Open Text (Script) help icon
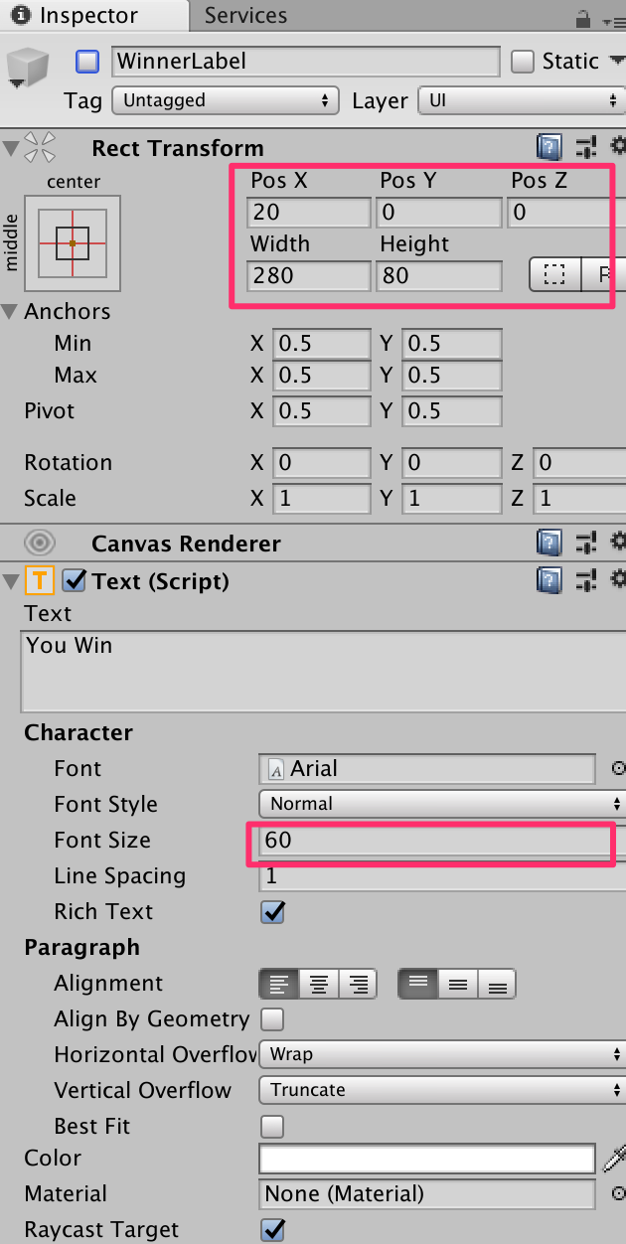The height and width of the screenshot is (1244, 626). coord(548,580)
